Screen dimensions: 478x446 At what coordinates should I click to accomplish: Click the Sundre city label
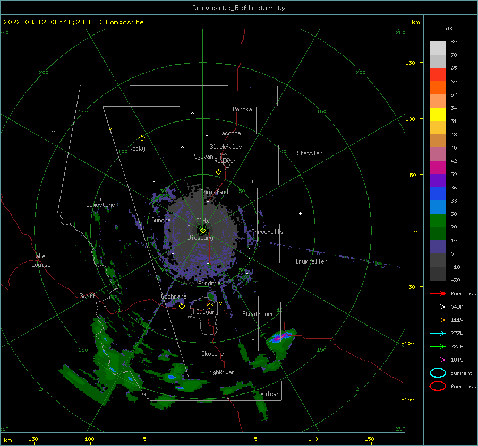click(x=161, y=220)
